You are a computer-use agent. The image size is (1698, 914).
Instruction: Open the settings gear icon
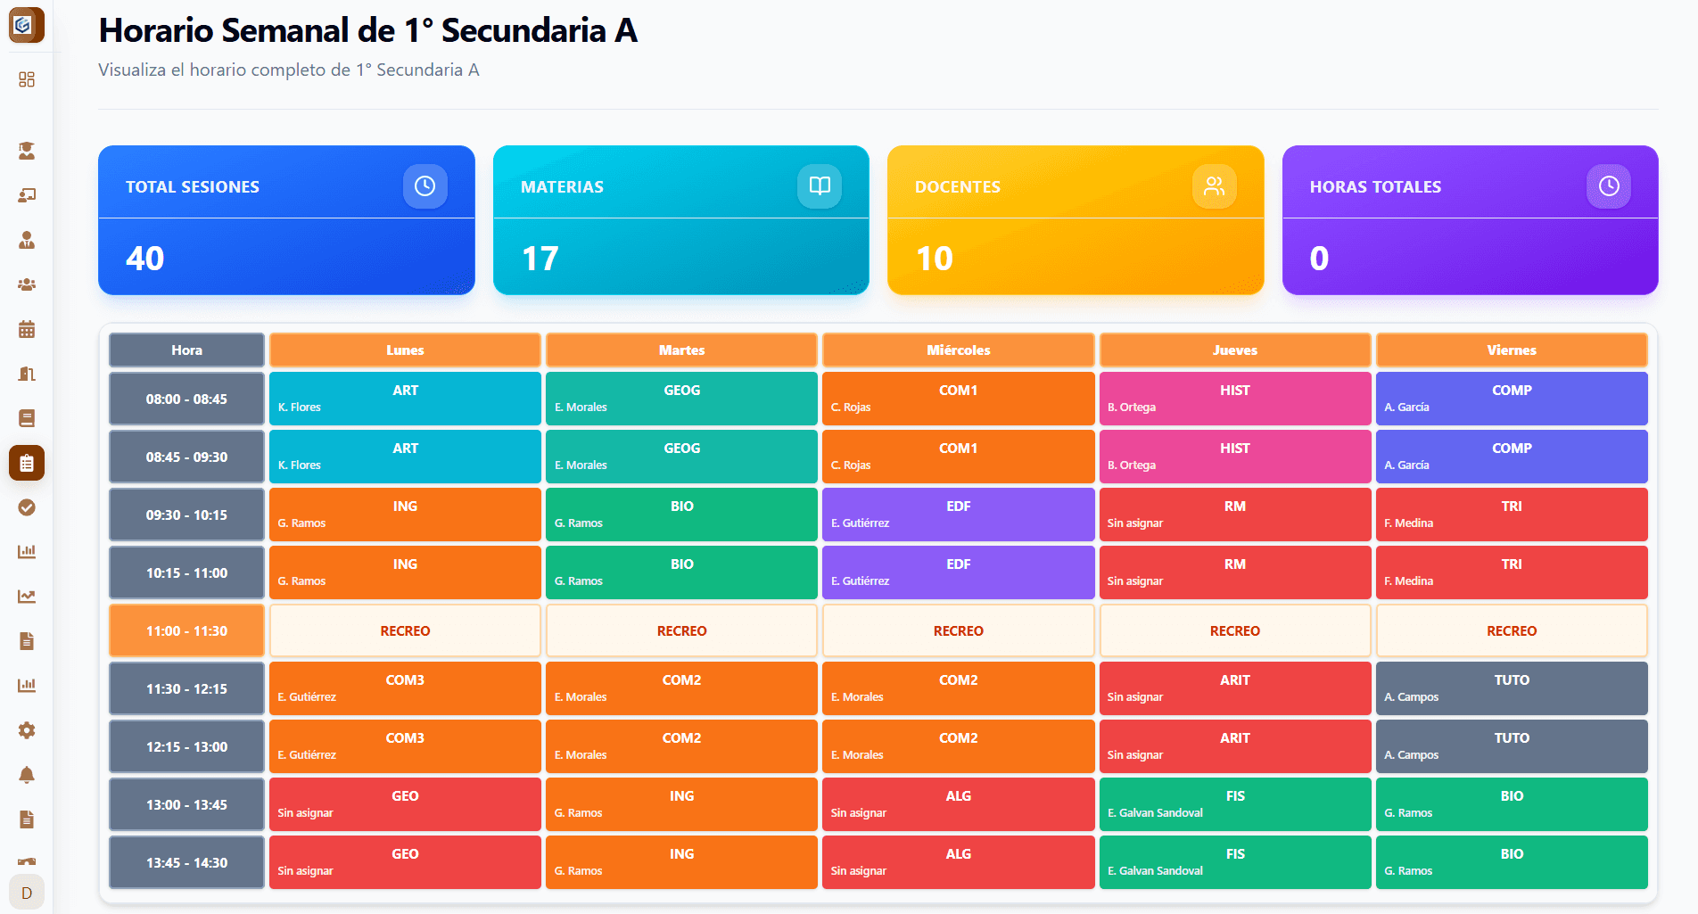pyautogui.click(x=27, y=730)
